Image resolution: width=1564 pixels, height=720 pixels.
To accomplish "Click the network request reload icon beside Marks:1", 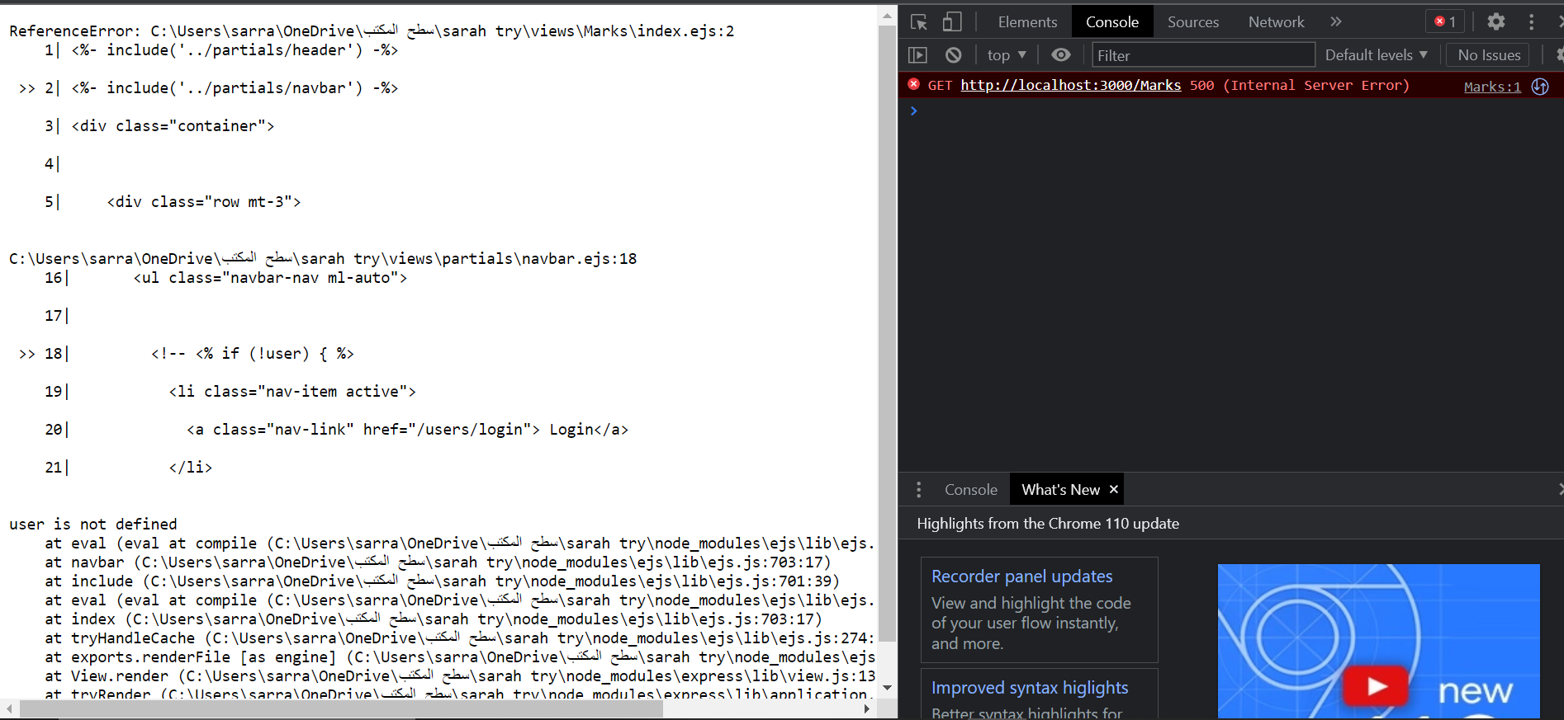I will (1540, 87).
